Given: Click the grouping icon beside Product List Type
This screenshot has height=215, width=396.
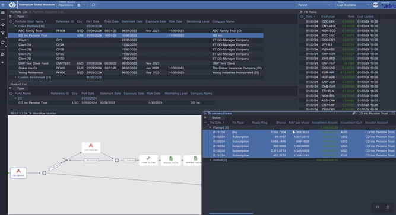Looking at the screenshot, I should point(10,88).
